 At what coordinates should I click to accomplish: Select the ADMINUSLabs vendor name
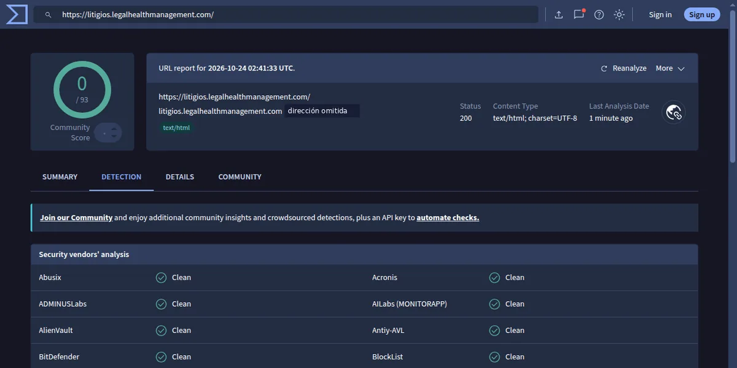63,304
